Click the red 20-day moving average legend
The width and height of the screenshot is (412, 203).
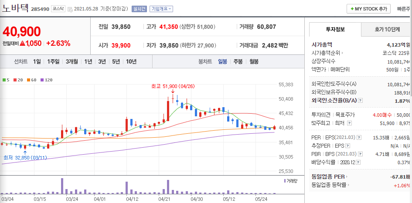[x=18, y=80]
